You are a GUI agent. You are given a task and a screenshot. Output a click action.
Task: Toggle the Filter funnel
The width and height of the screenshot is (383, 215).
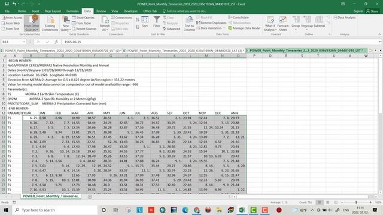pyautogui.click(x=157, y=22)
